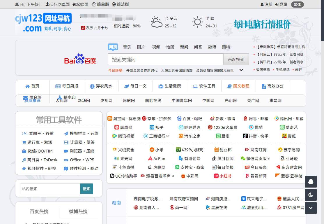Open the 亚马逊 icon link
324x224 pixels.
[x=282, y=159]
